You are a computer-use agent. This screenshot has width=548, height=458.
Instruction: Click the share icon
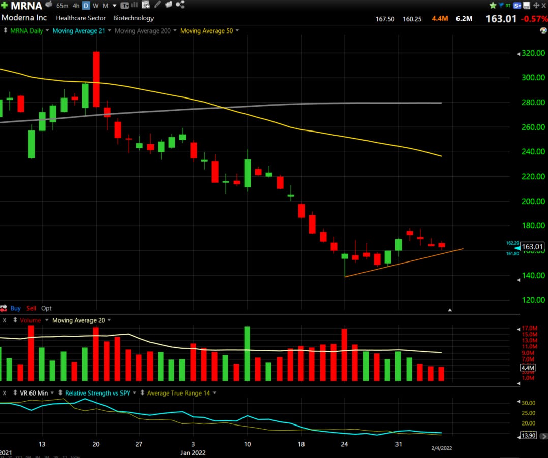click(x=180, y=5)
